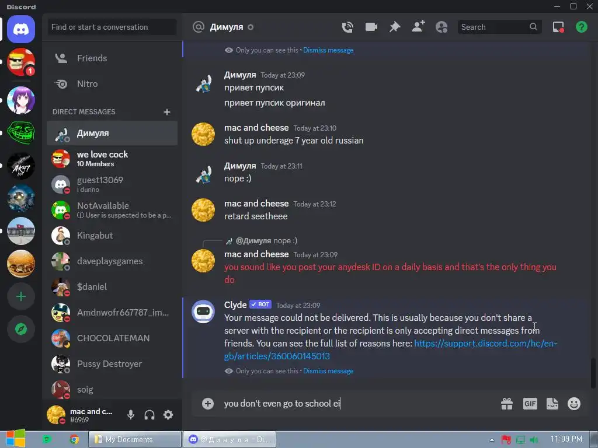Click Clyde bot username

(235, 304)
